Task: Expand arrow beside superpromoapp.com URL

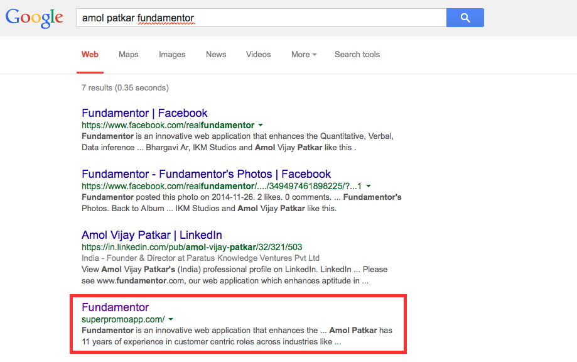Action: [171, 319]
